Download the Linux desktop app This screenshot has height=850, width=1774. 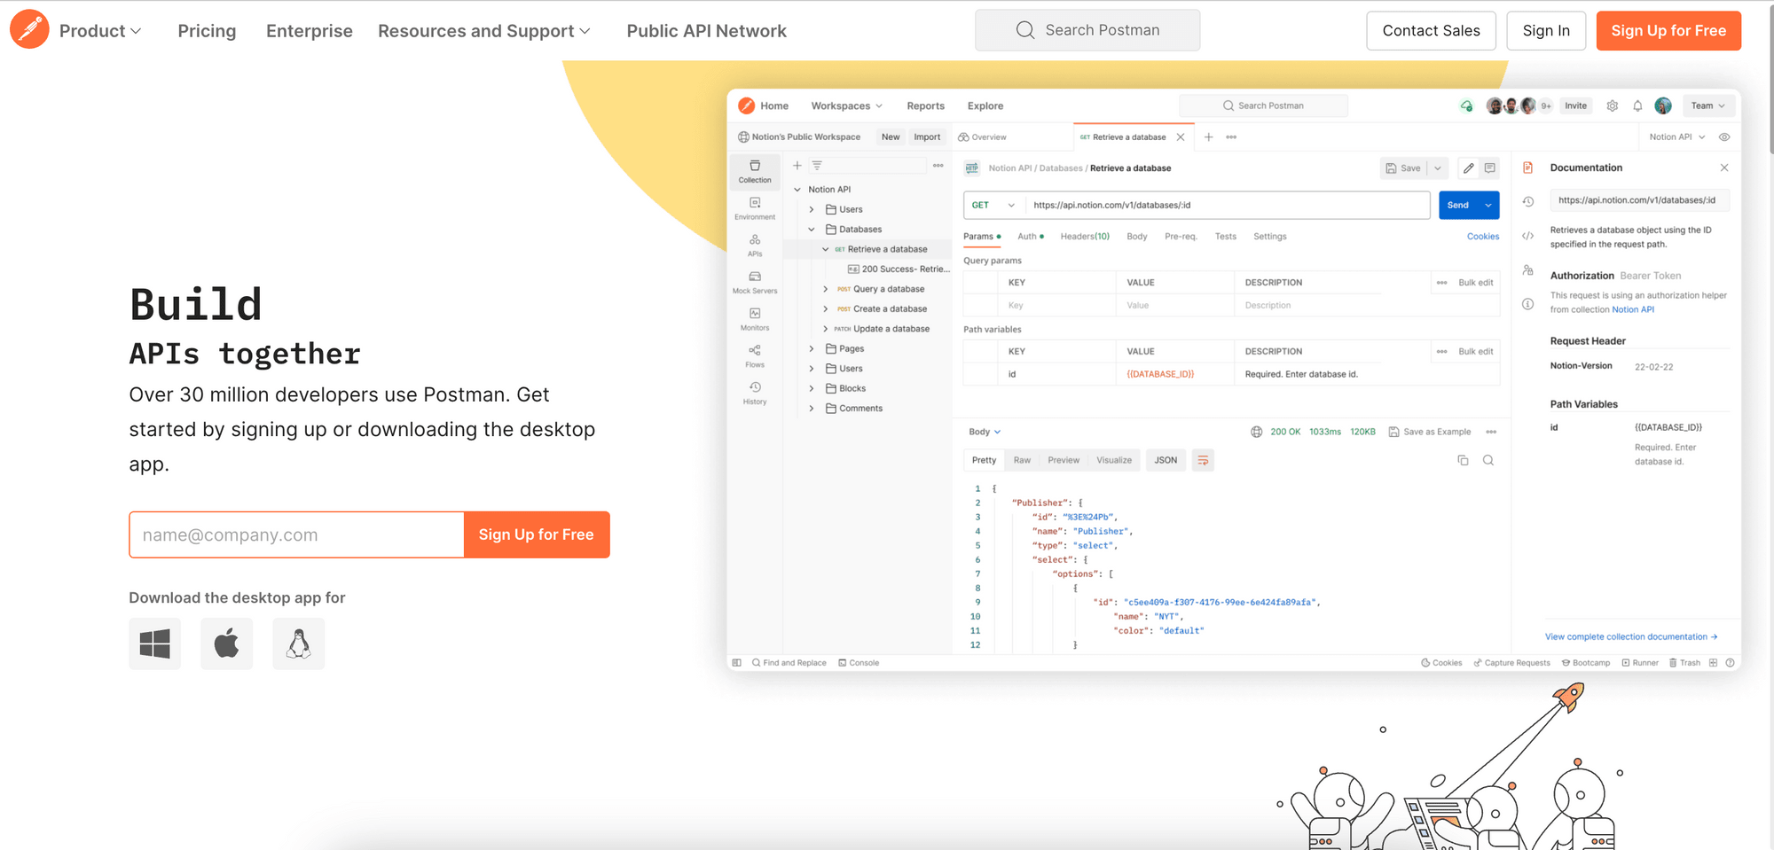tap(299, 643)
